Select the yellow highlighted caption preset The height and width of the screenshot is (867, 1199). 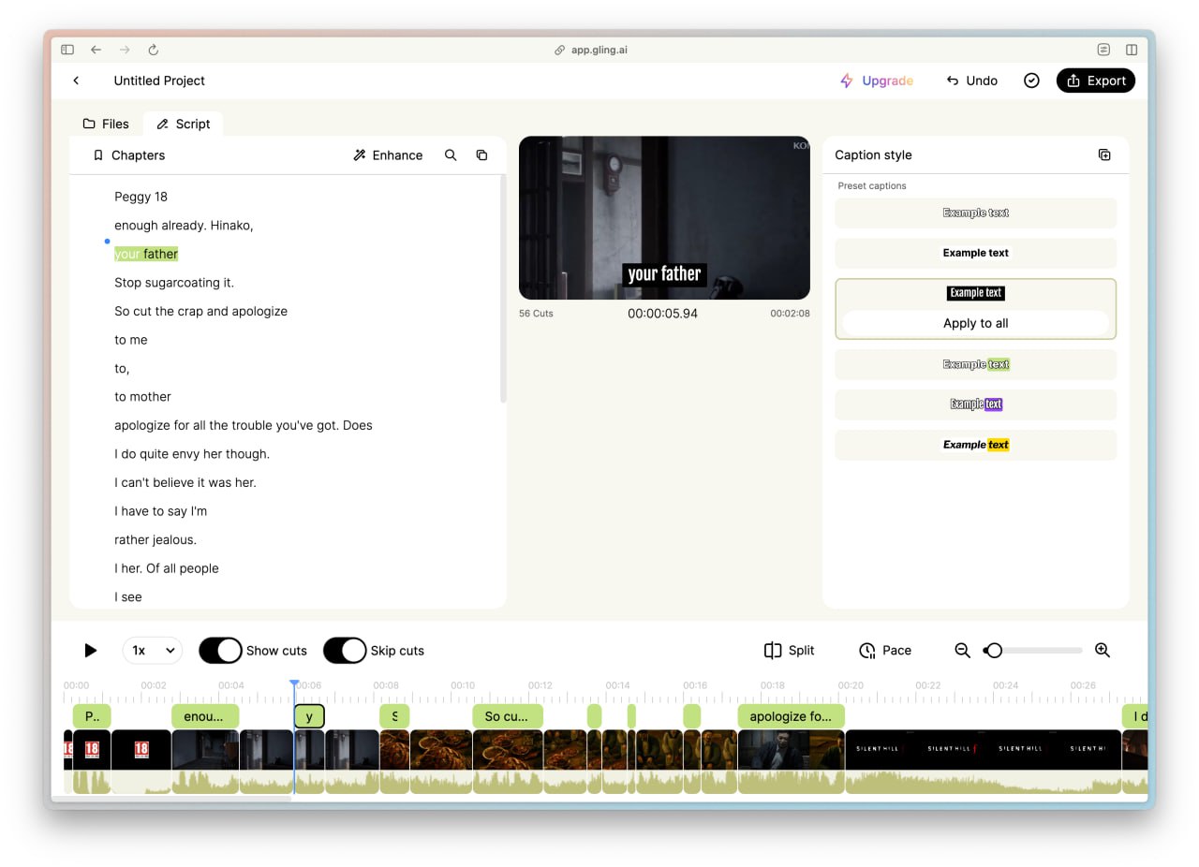975,445
